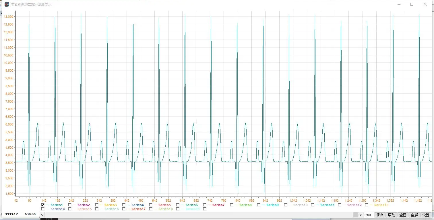The width and height of the screenshot is (434, 220).
Task: Click the horizontal scrollbar right arrow
Action: (361, 215)
